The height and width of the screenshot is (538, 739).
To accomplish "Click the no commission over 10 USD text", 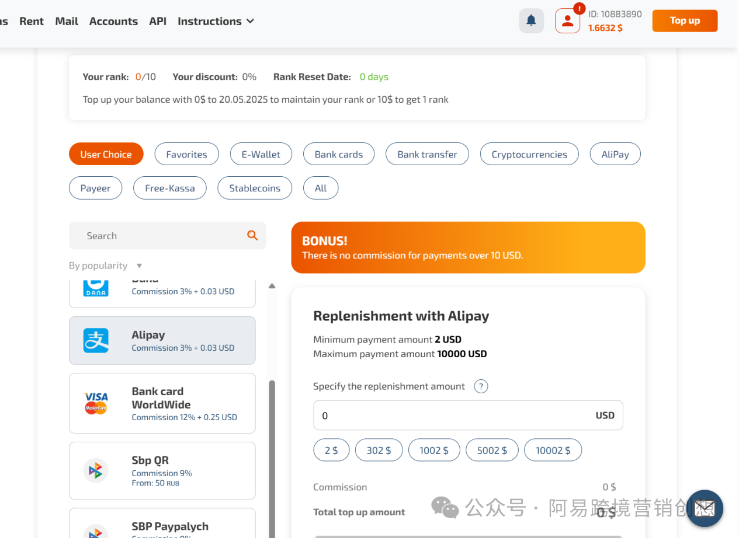I will [x=412, y=255].
